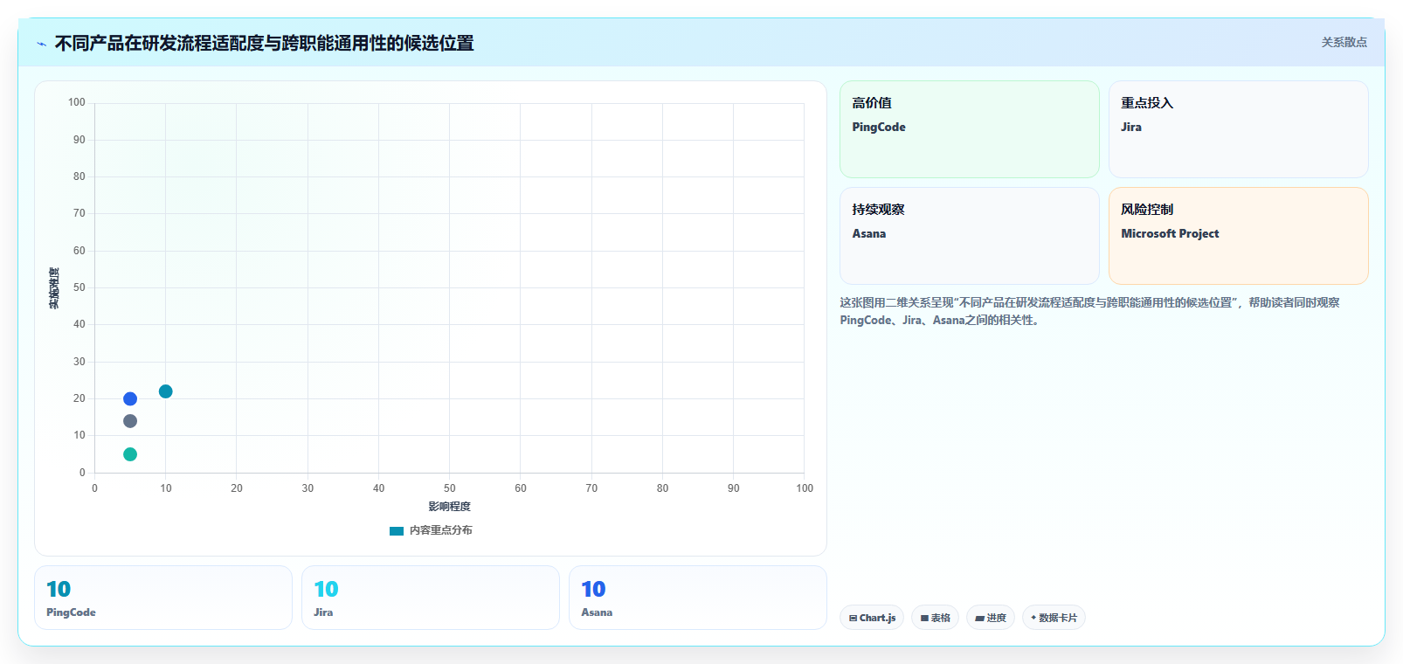Viewport: 1403px width, 664px height.
Task: Click the Microsoft Project label text
Action: coord(1170,233)
